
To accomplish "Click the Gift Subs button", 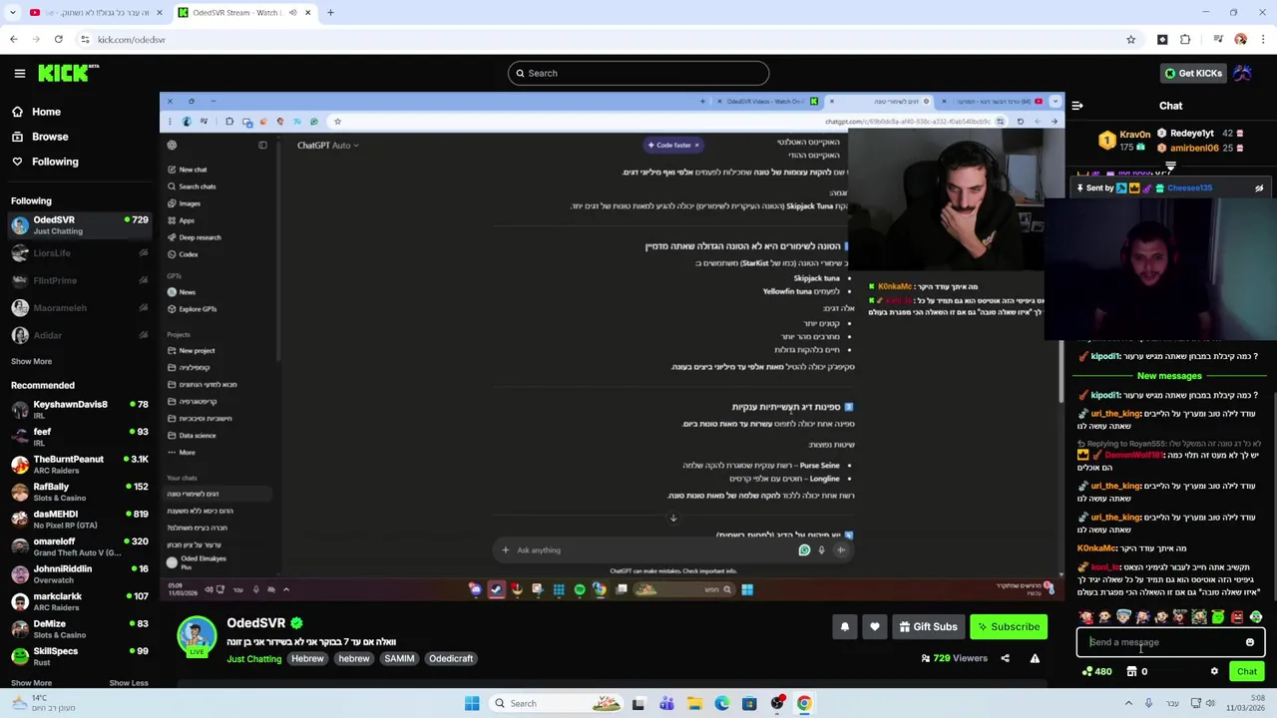I will (928, 627).
